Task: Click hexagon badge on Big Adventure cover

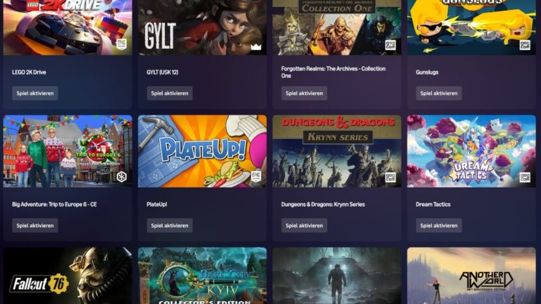Action: click(x=121, y=177)
